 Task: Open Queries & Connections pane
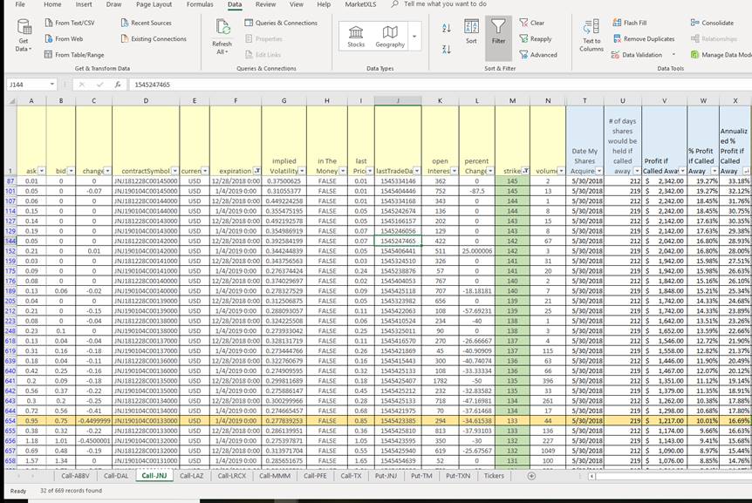point(281,23)
